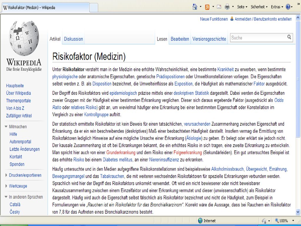This screenshot has height=226, width=301.
Task: Open the dropdown arrow beside RSS feeds icon
Action: pyautogui.click(x=213, y=7)
